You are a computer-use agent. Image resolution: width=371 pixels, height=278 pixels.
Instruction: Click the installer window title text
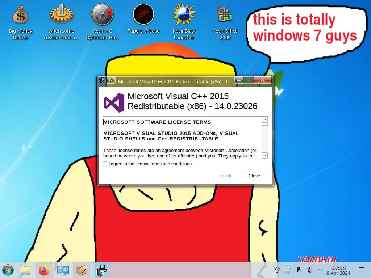click(175, 81)
